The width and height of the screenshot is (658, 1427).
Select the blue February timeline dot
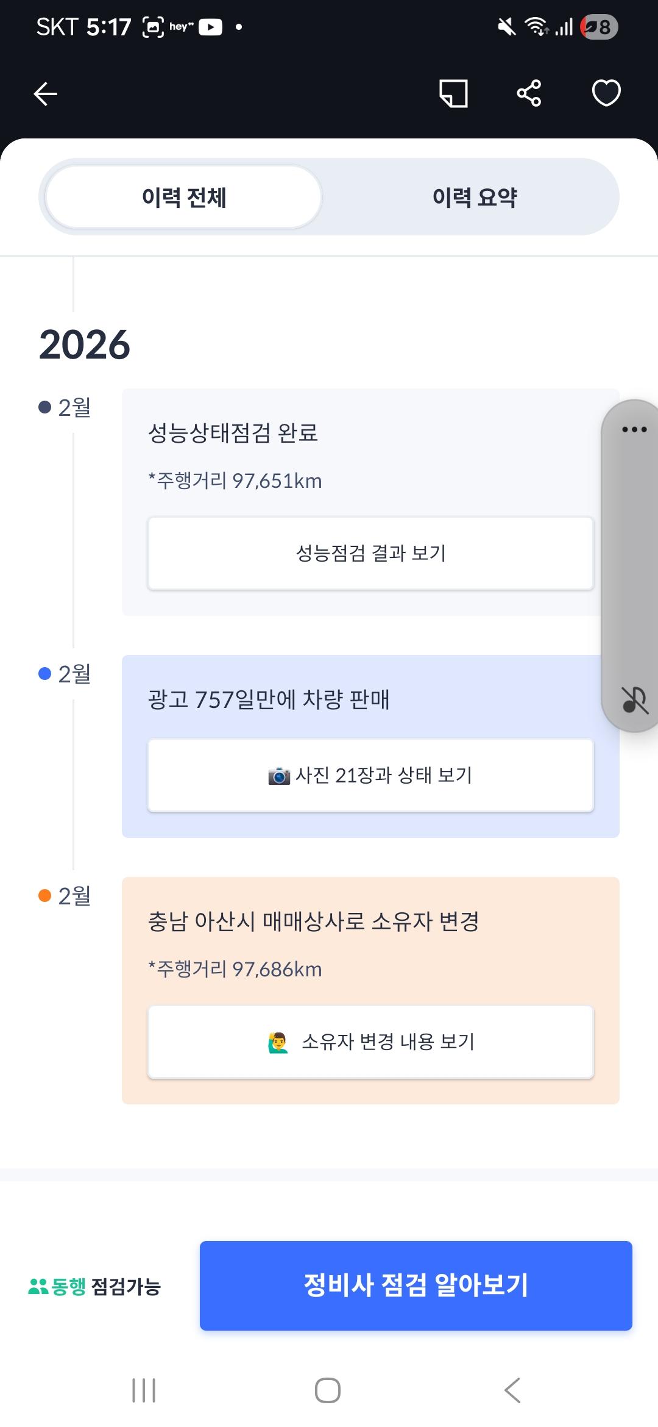tap(43, 672)
